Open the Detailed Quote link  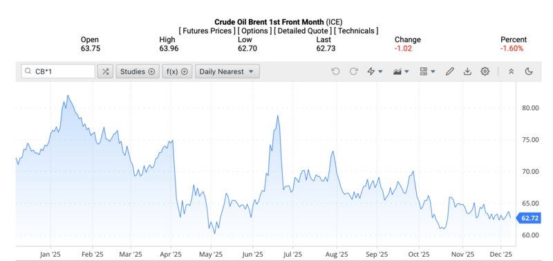[x=303, y=30]
